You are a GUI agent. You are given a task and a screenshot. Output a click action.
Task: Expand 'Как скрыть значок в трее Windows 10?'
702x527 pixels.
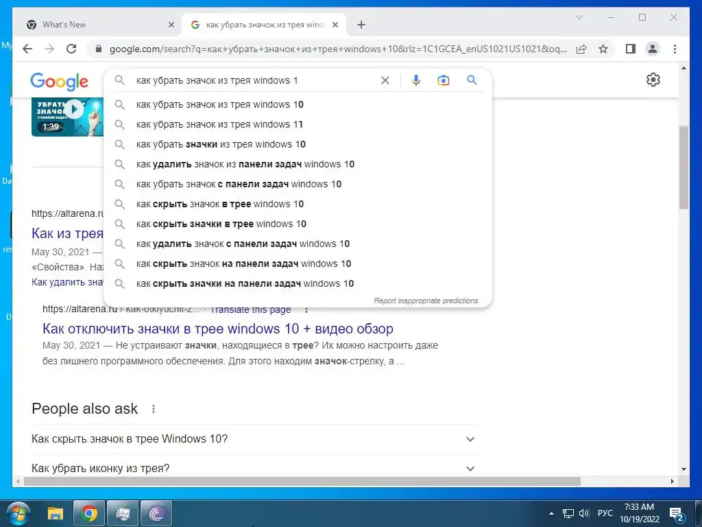coord(254,438)
